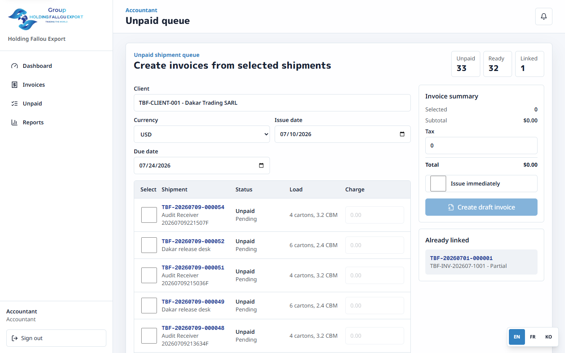Viewport: 565px width, 353px height.
Task: Focus charge field for TBF-20260709-000051
Action: coord(375,275)
